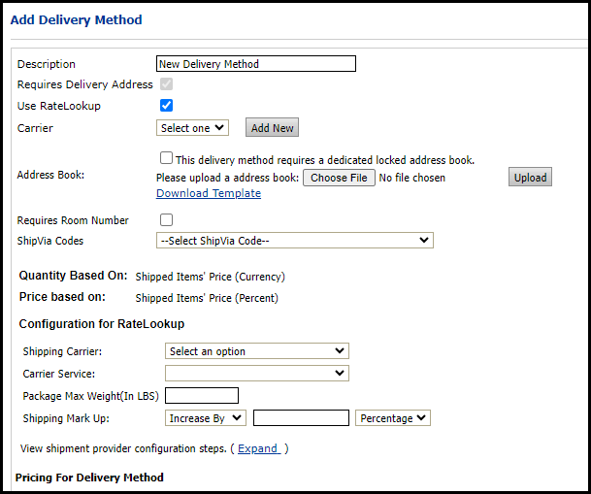
Task: Click the Add New carrier button
Action: (x=272, y=128)
